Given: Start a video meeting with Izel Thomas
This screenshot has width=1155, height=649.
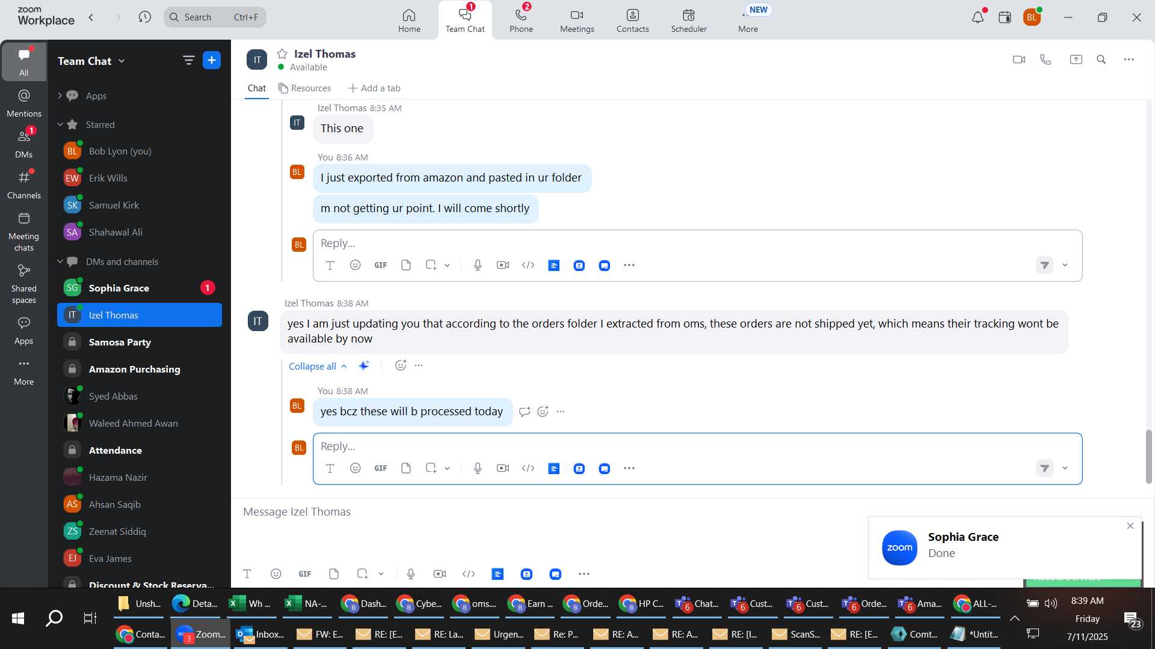Looking at the screenshot, I should (1018, 59).
